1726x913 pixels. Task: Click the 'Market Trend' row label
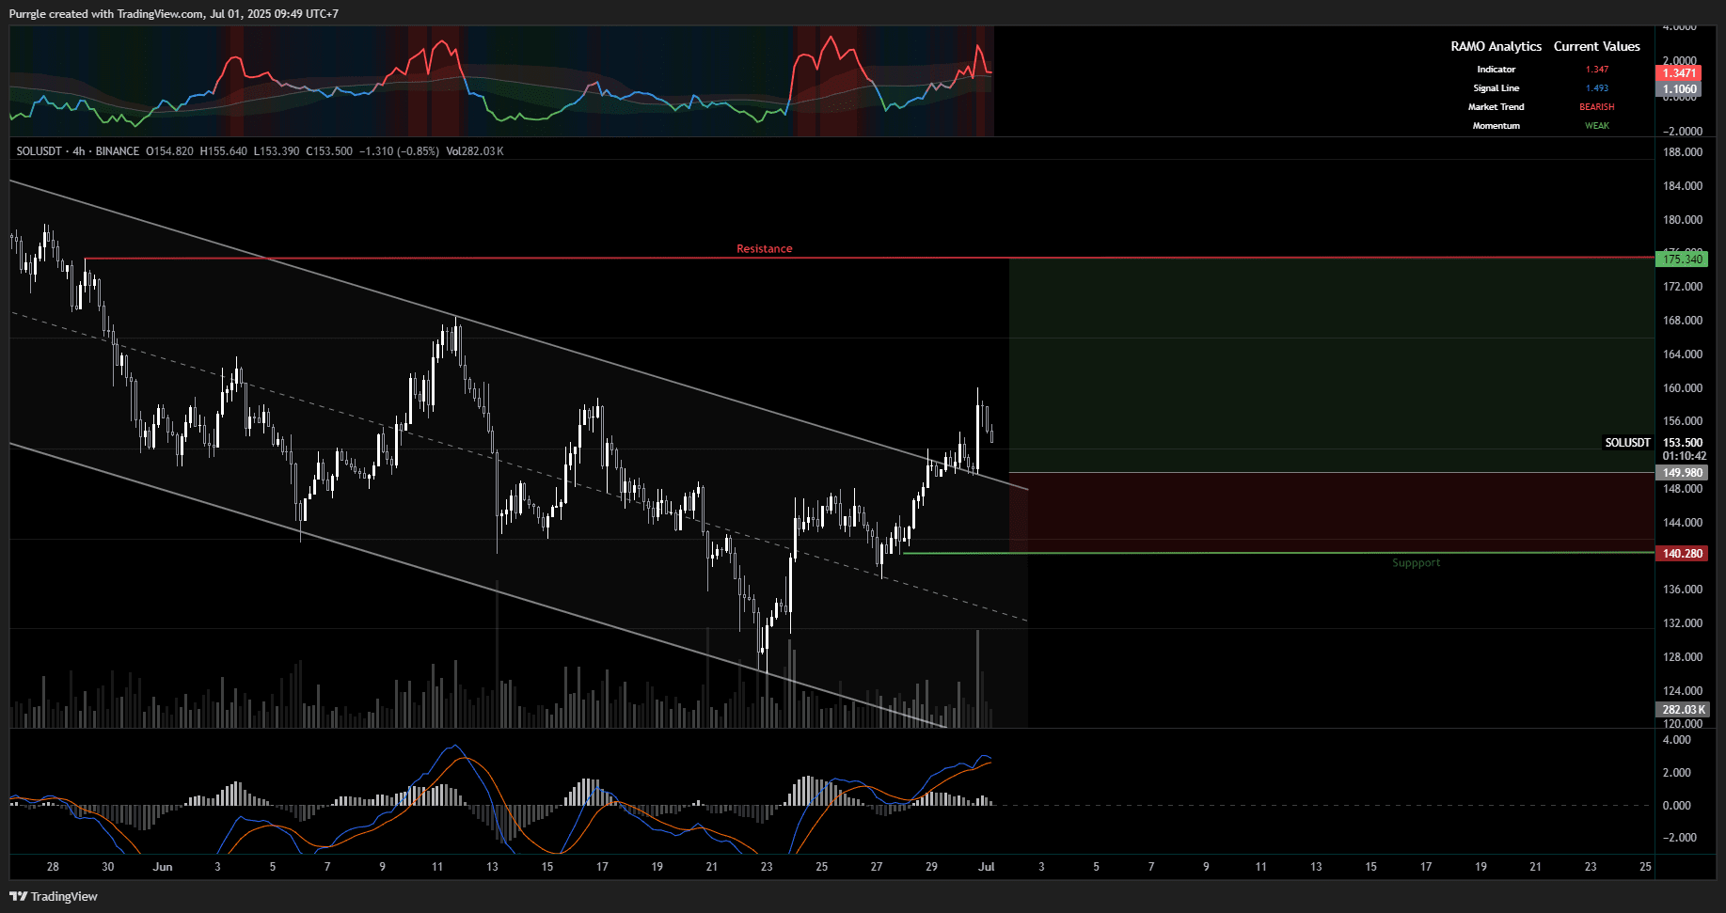coord(1496,107)
